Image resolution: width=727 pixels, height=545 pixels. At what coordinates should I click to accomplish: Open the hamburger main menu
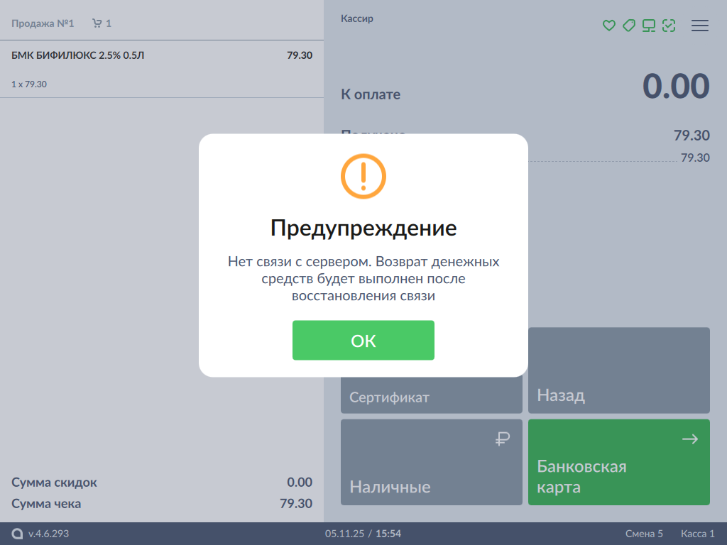pyautogui.click(x=700, y=26)
